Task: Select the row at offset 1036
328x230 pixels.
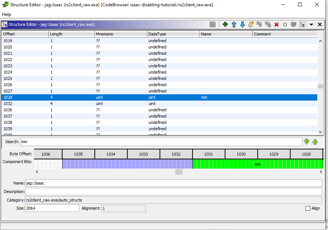Action: point(160,110)
